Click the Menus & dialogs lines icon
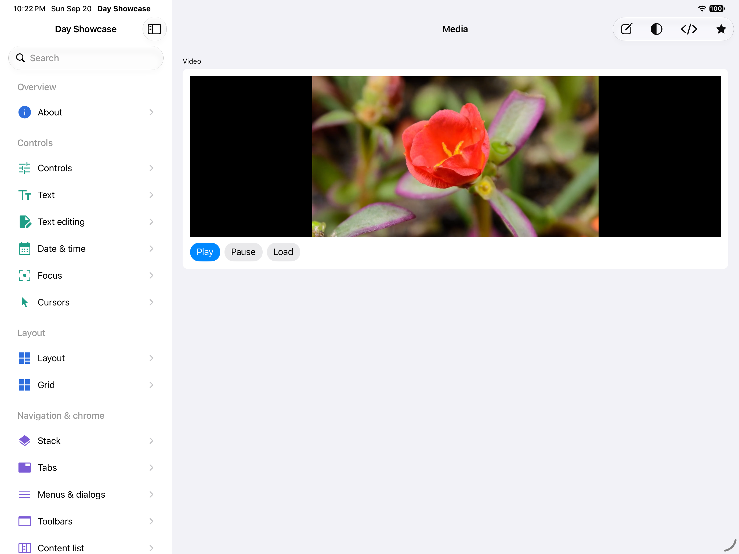The image size is (739, 554). [24, 494]
